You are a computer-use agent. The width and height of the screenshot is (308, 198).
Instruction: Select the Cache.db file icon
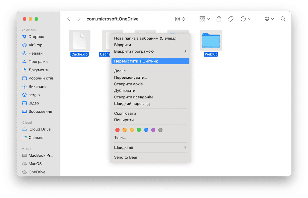click(x=80, y=40)
